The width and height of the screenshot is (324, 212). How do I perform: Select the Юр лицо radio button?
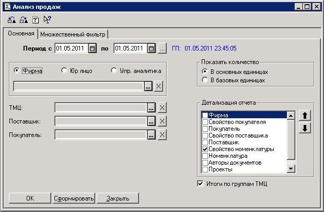tap(64, 71)
